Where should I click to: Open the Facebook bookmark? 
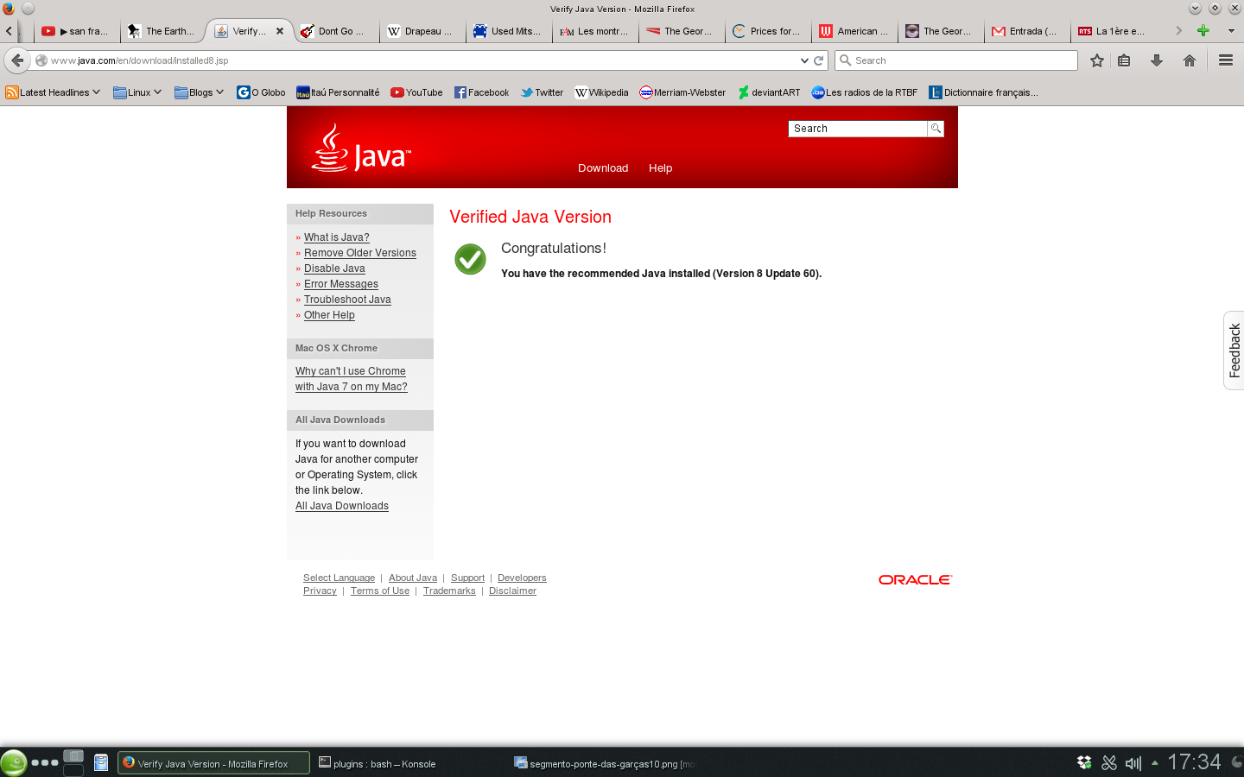[x=482, y=92]
